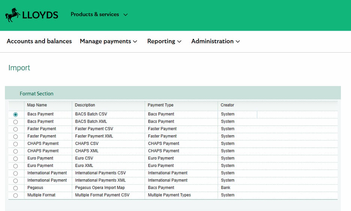The image size is (351, 211).
Task: Click the International Payments CSV description
Action: click(100, 173)
